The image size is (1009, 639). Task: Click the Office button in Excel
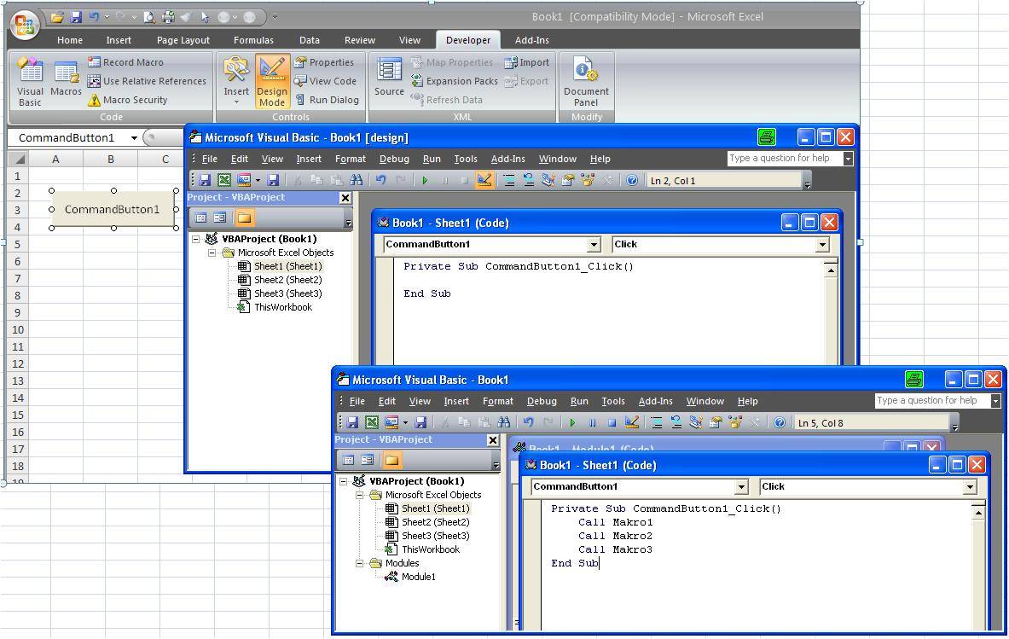click(25, 25)
